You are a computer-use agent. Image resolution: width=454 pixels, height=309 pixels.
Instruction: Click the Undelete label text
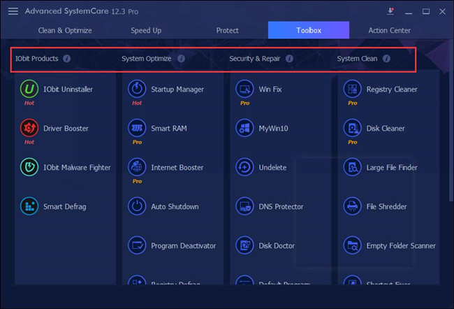tap(272, 168)
